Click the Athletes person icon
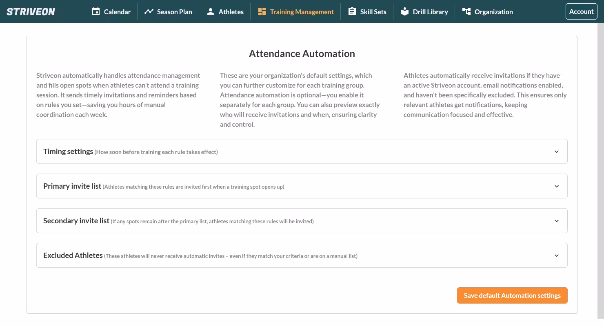The height and width of the screenshot is (326, 604). click(211, 11)
